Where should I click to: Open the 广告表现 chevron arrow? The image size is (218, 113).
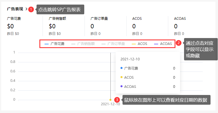point(26,9)
